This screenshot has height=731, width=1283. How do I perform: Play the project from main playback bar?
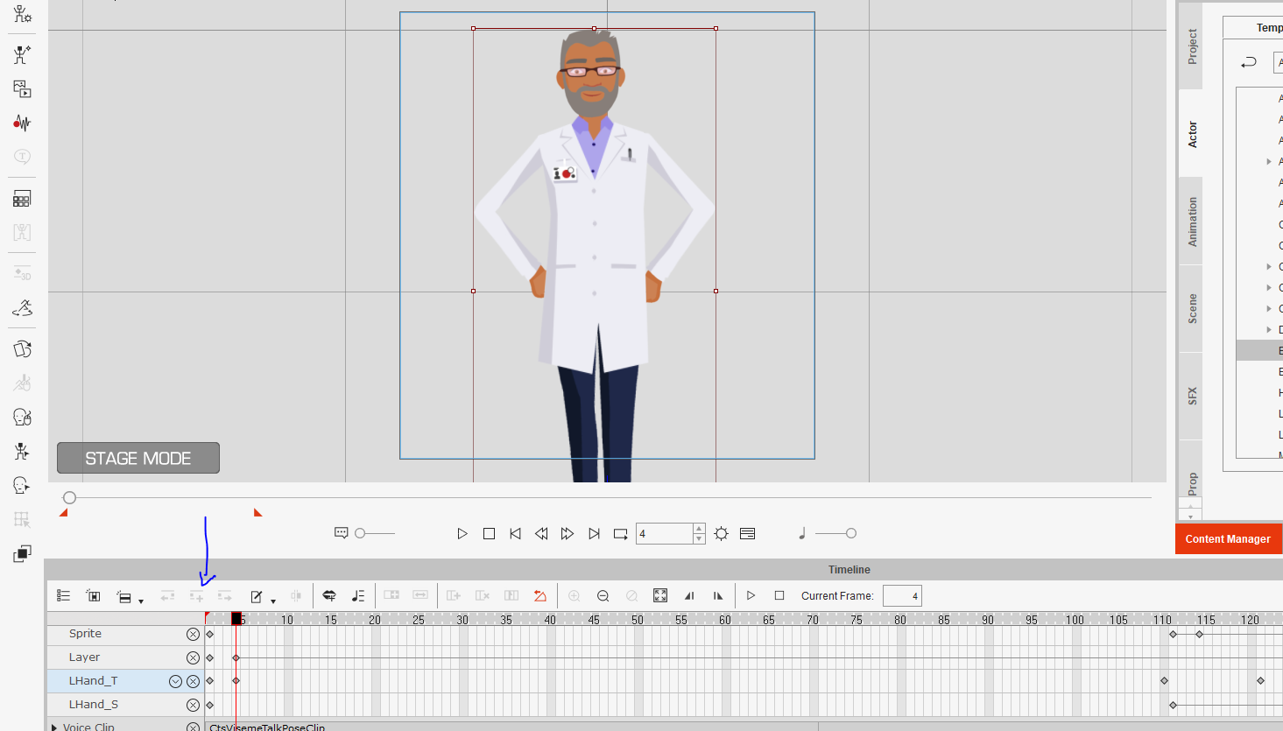(x=462, y=533)
